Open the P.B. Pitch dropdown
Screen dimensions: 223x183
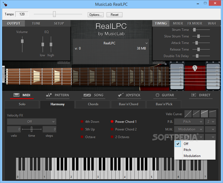tap(189, 122)
